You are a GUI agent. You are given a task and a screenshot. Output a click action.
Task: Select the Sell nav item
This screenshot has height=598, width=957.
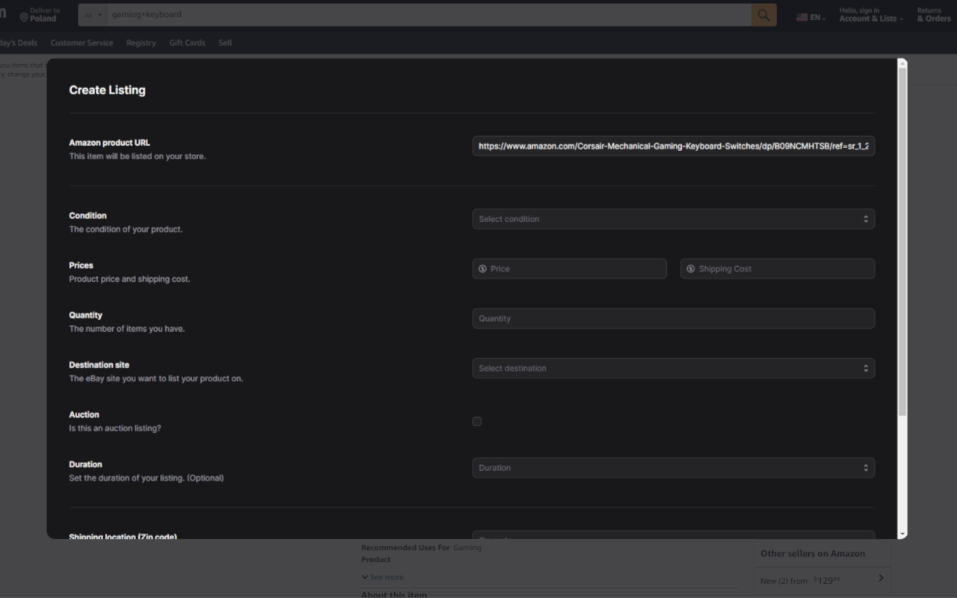[225, 43]
